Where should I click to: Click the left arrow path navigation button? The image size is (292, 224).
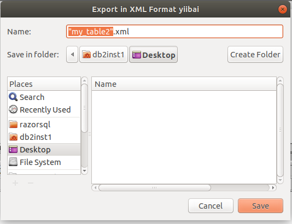[72, 55]
